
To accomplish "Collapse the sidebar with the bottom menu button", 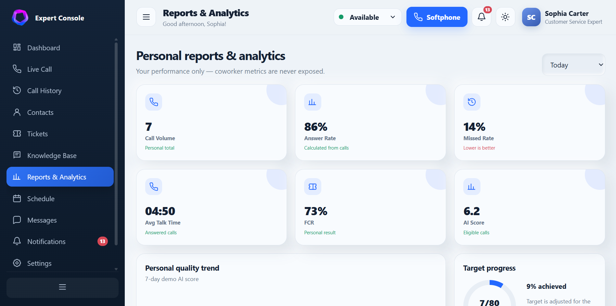I will [62, 288].
